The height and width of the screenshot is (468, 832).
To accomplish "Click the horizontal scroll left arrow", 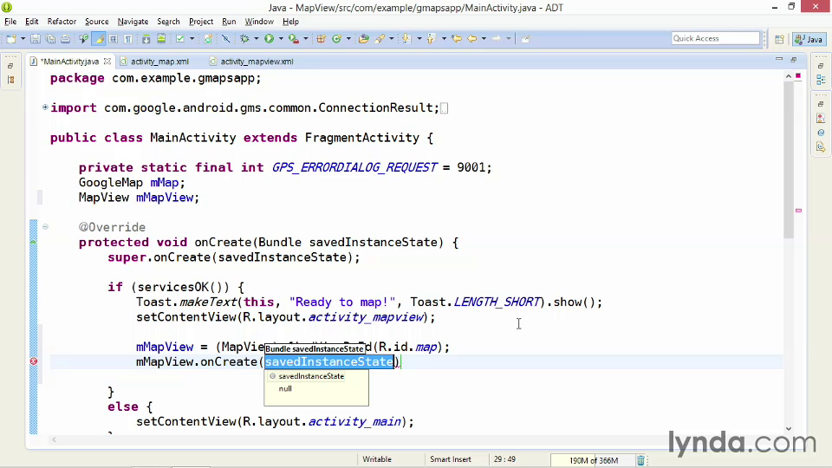I will point(54,440).
